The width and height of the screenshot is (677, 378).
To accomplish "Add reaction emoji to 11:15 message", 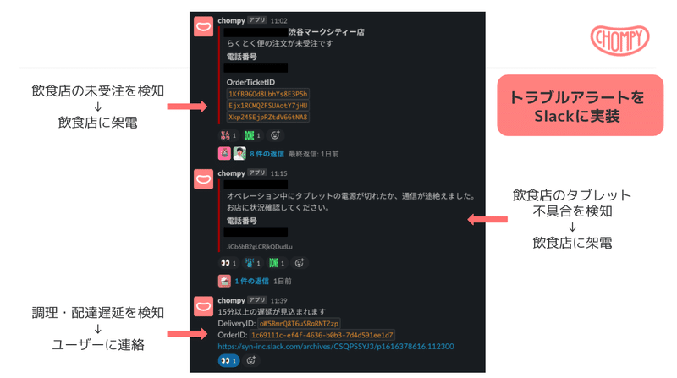I will [300, 263].
